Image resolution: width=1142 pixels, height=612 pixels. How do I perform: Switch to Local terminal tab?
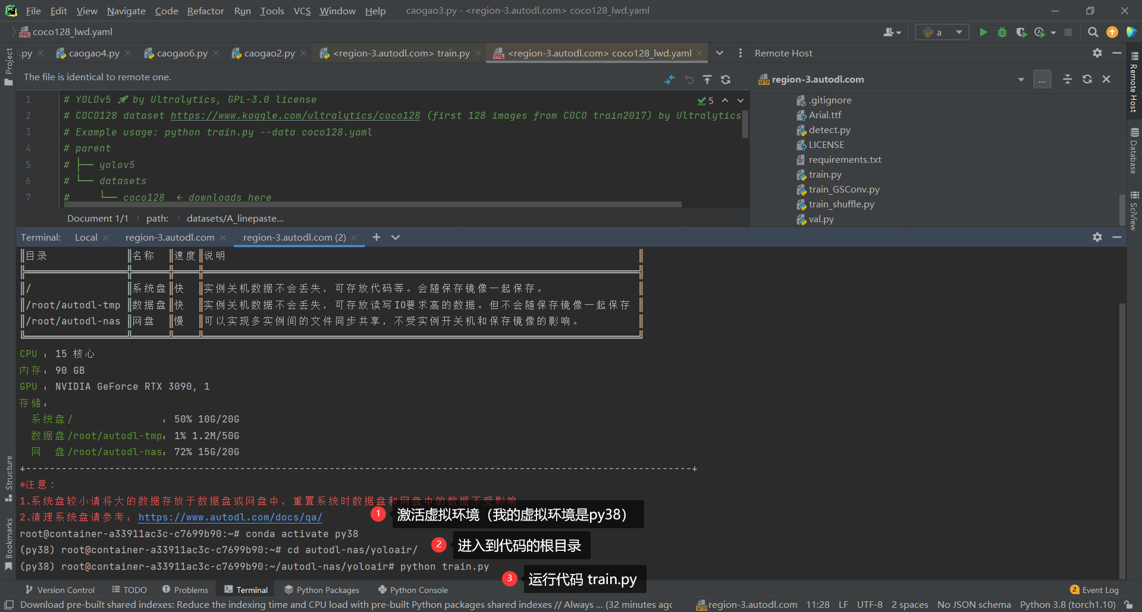click(86, 237)
